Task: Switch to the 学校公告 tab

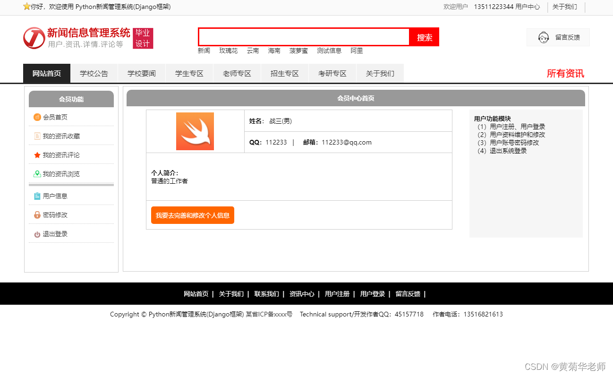Action: point(94,73)
